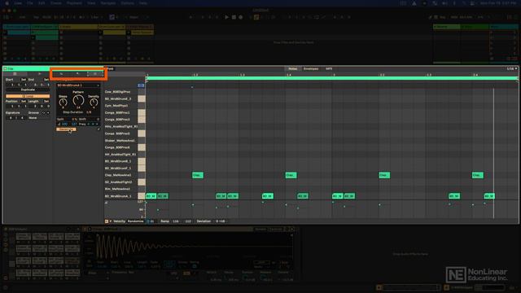
Task: Select the first BD note in the grid
Action: (151, 196)
